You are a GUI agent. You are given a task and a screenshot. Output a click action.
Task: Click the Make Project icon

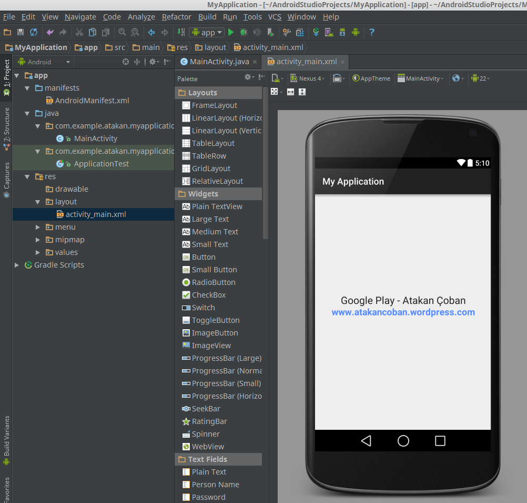tap(181, 32)
